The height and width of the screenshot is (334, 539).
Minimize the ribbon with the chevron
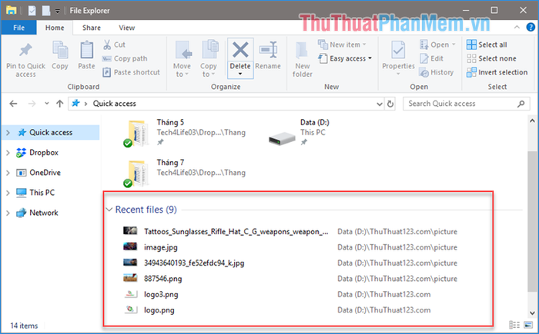point(517,28)
